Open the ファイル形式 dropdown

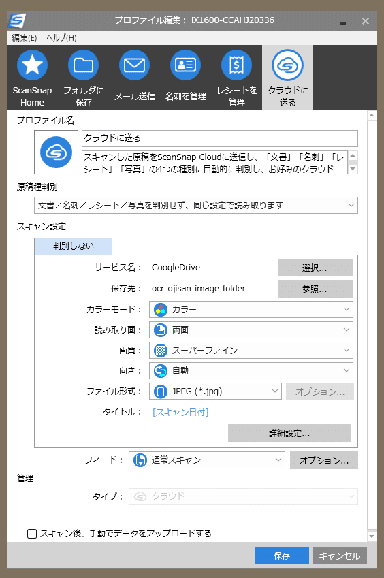tap(215, 391)
